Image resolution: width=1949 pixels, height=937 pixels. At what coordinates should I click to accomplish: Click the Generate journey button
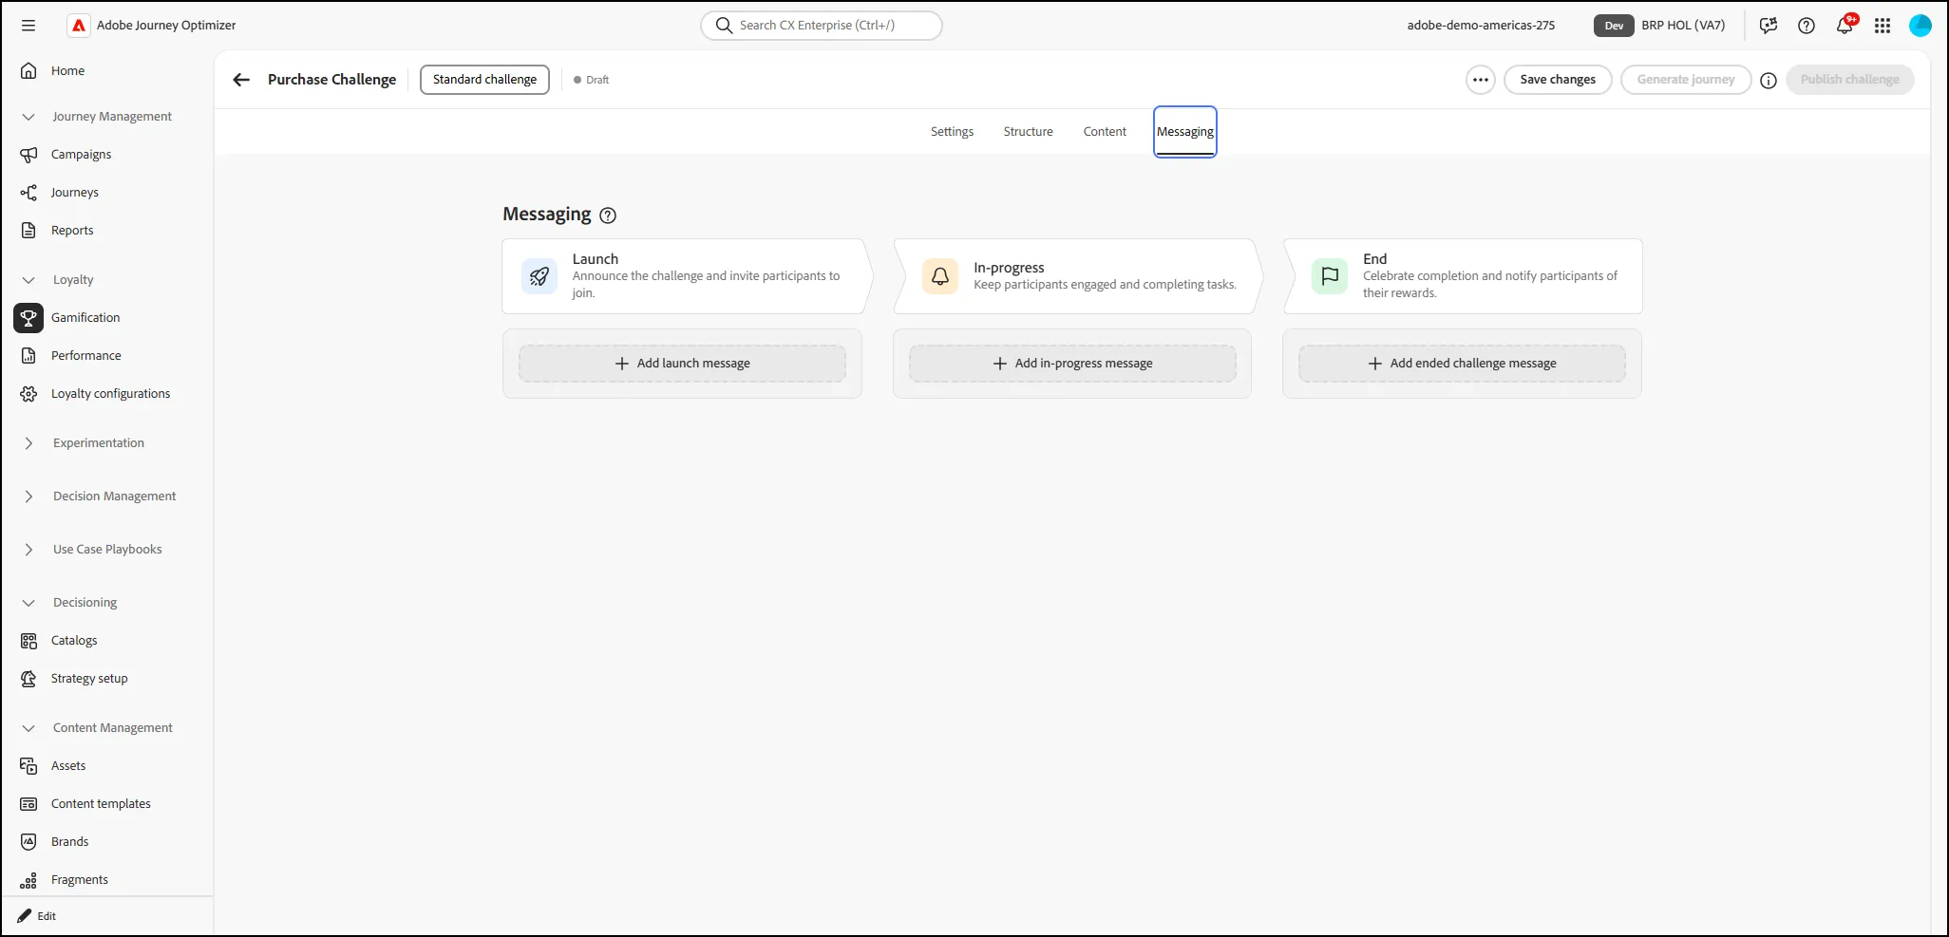click(x=1686, y=80)
